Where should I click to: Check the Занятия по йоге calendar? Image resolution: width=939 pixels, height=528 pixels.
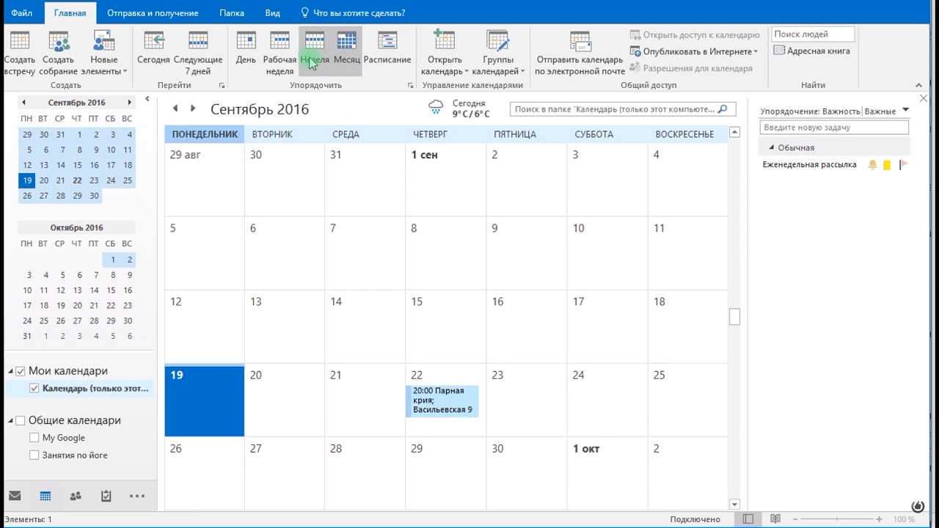coord(34,455)
